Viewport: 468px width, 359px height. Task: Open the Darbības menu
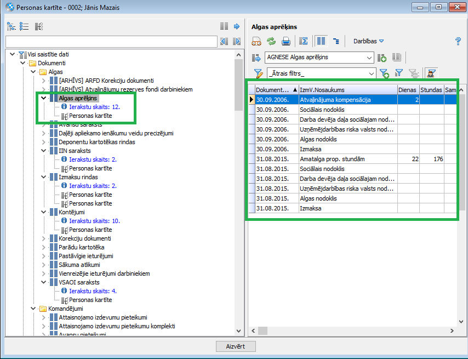[x=368, y=41]
